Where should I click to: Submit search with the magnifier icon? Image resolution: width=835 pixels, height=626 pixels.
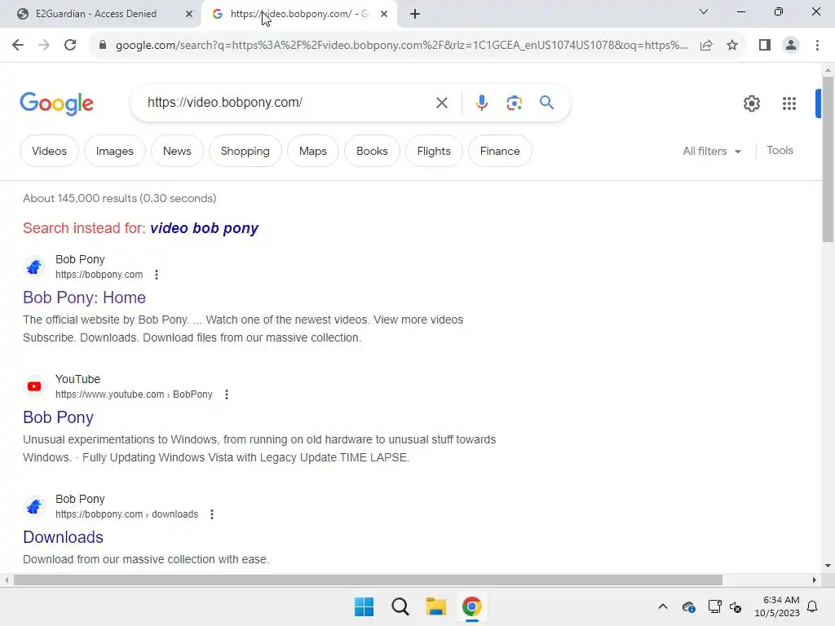547,102
